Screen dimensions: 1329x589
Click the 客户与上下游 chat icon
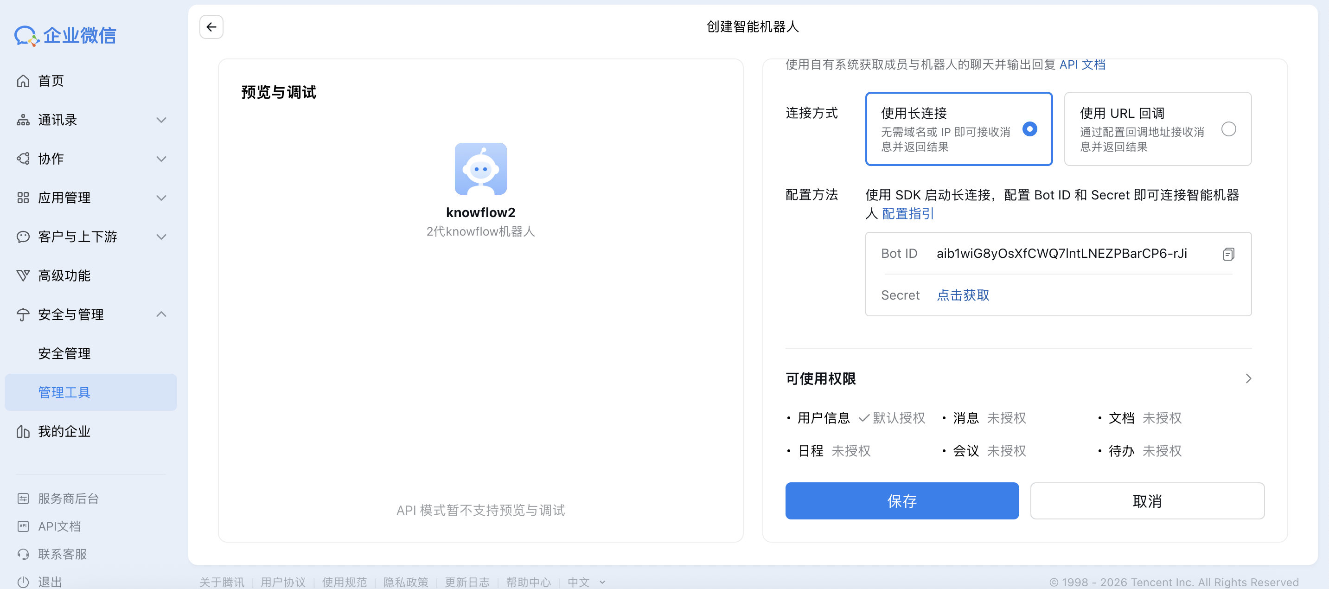(x=23, y=237)
